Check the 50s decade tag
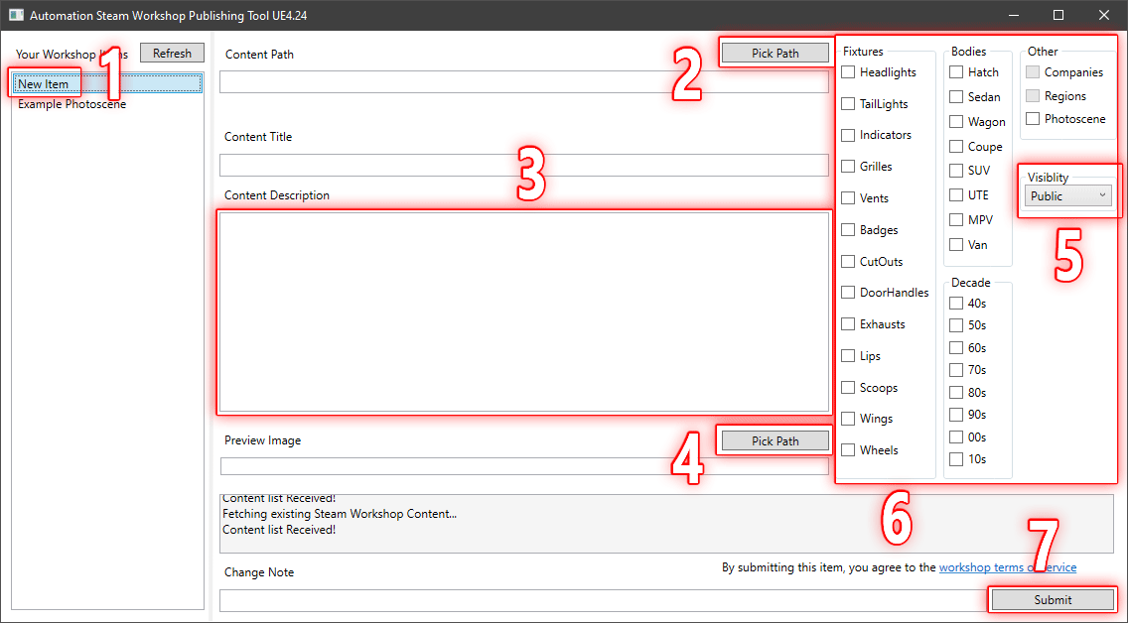1128x623 pixels. coord(956,325)
